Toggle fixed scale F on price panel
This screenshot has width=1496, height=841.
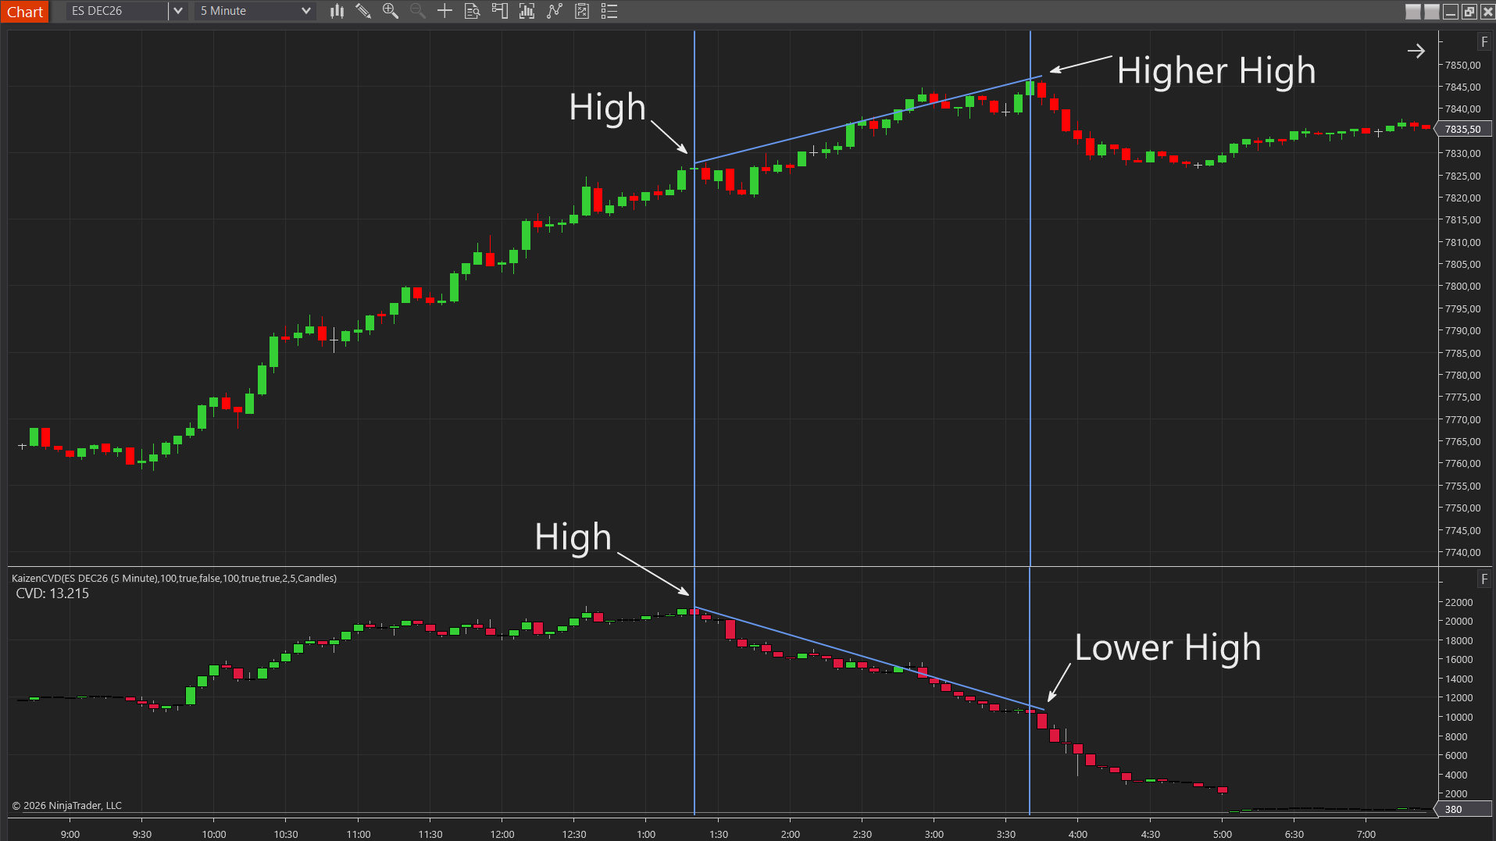(1484, 42)
